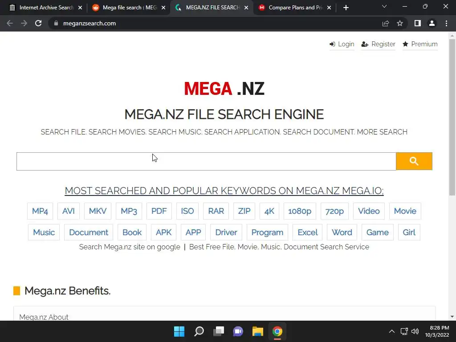Bookmark this page with star icon
The height and width of the screenshot is (342, 456).
tap(400, 23)
